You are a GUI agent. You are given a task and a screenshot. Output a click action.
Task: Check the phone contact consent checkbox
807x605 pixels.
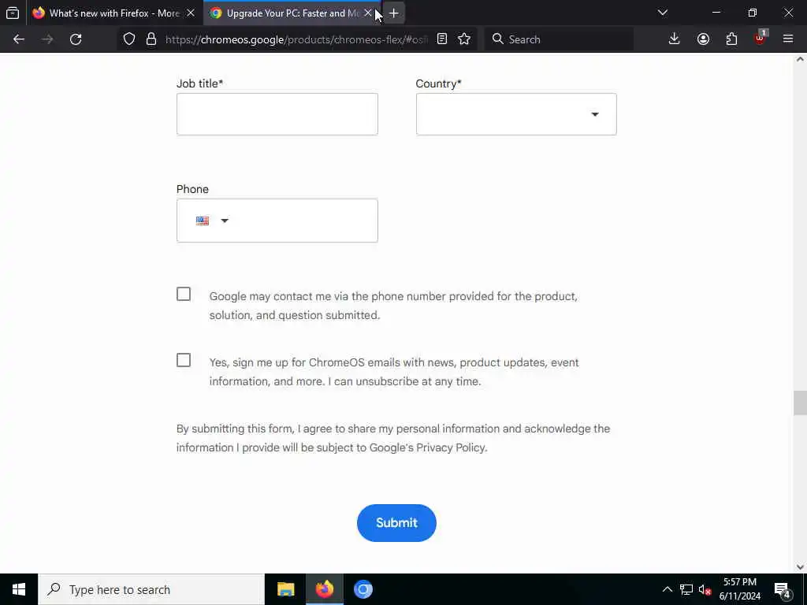183,295
